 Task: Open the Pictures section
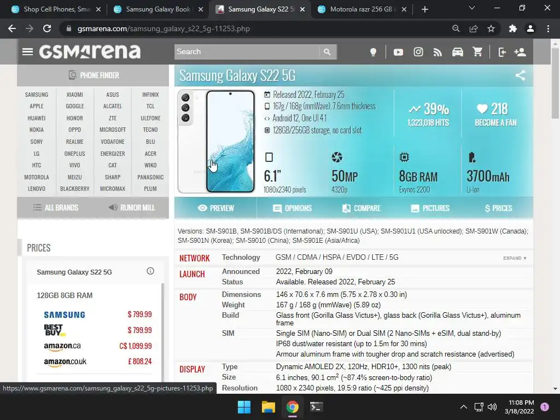430,208
